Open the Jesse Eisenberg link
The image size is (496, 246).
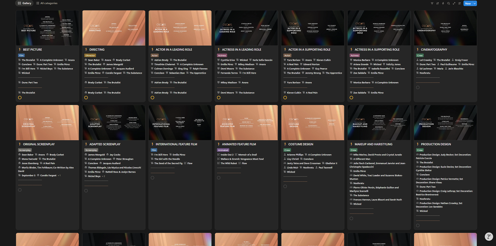(x=30, y=163)
